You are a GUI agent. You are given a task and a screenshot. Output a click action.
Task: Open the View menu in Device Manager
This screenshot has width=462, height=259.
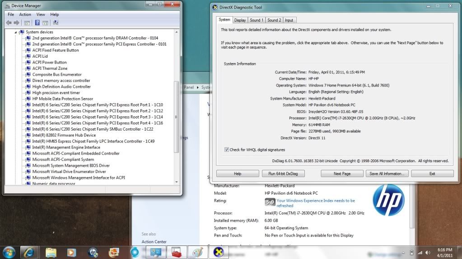point(41,14)
